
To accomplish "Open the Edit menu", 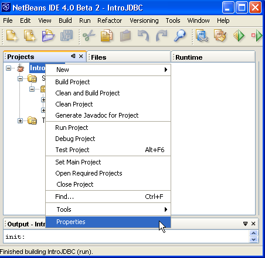I will [25, 20].
